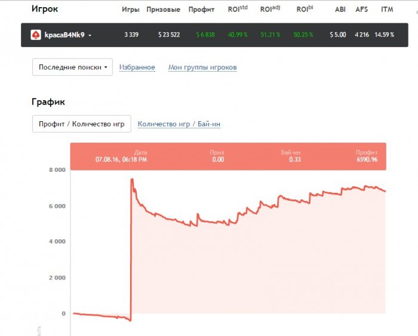Sort by the Призовые column header
The width and height of the screenshot is (418, 336).
pyautogui.click(x=163, y=10)
